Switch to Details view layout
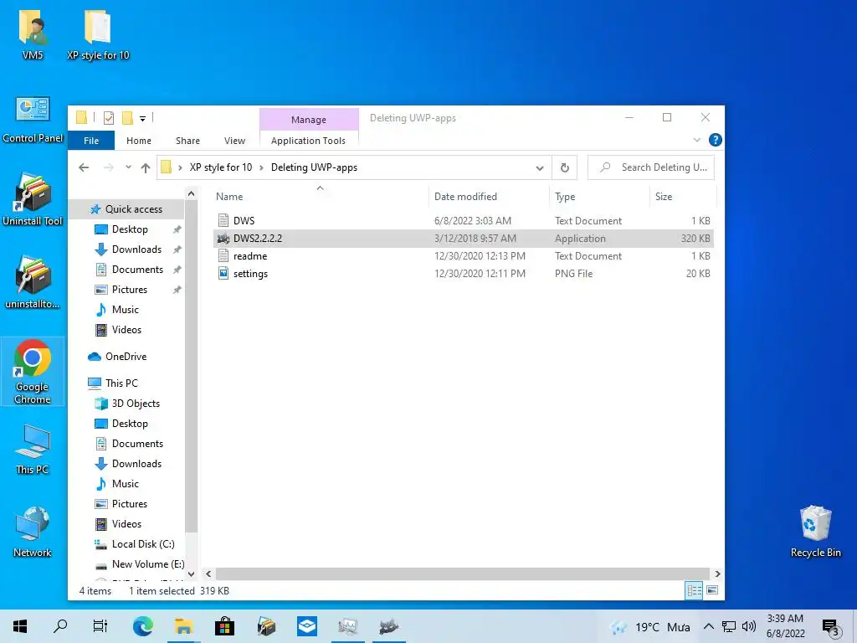857x643 pixels. coord(694,590)
